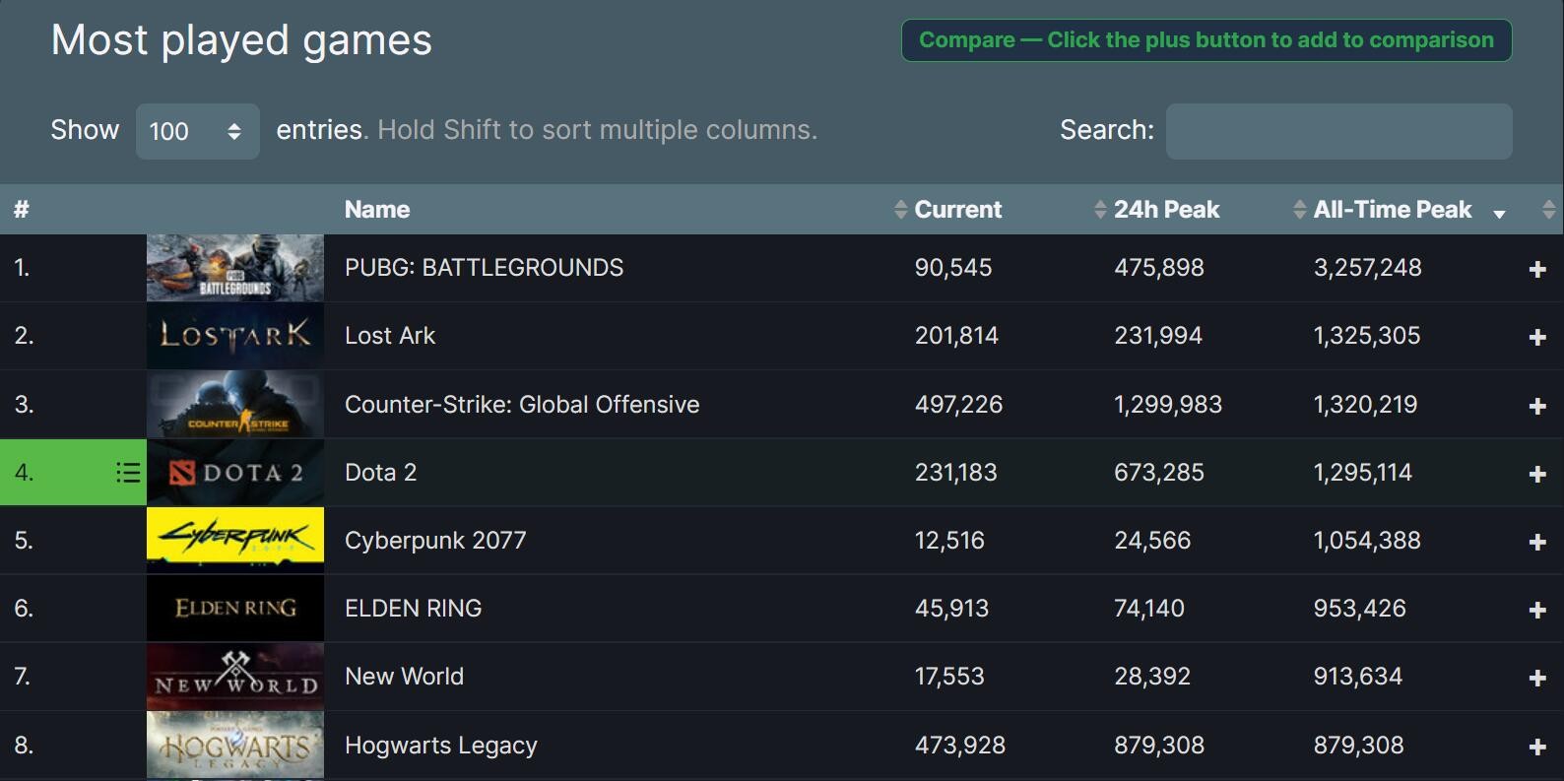1564x781 pixels.
Task: Add Counter-Strike: Global Offensive to comparison
Action: click(x=1536, y=406)
